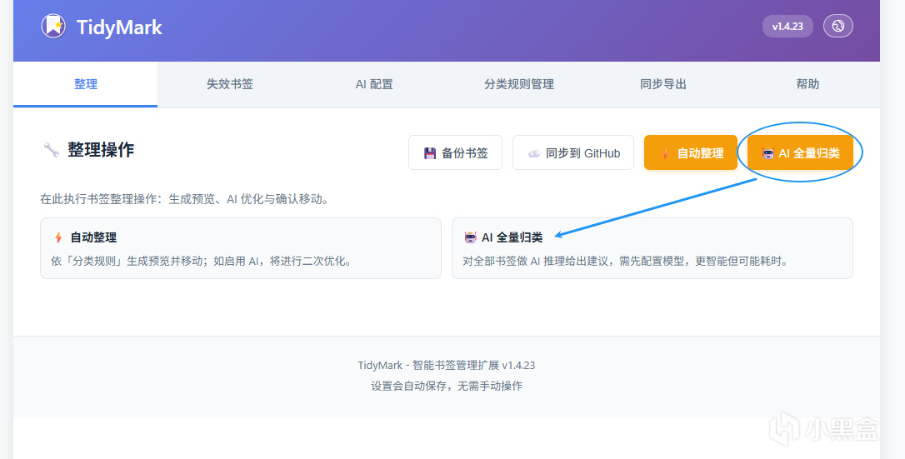Click the description 对全部书签做 AI 推理给出建议
Image resolution: width=905 pixels, height=459 pixels.
tap(535, 262)
